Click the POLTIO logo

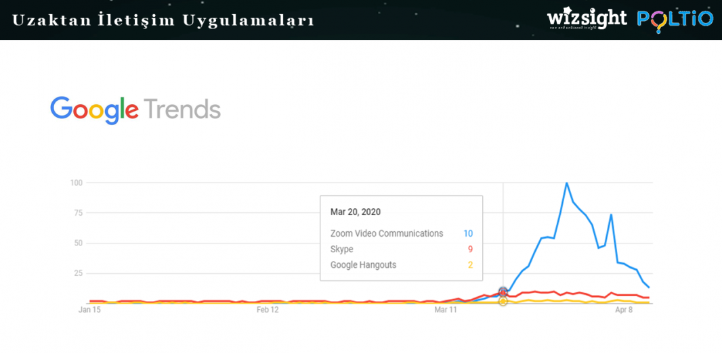pyautogui.click(x=675, y=20)
